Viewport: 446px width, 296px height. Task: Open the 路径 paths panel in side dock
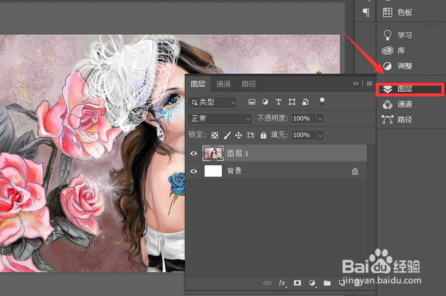point(397,119)
